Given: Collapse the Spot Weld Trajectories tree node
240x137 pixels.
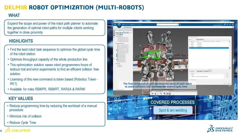Looking at the screenshot, I should [115, 43].
